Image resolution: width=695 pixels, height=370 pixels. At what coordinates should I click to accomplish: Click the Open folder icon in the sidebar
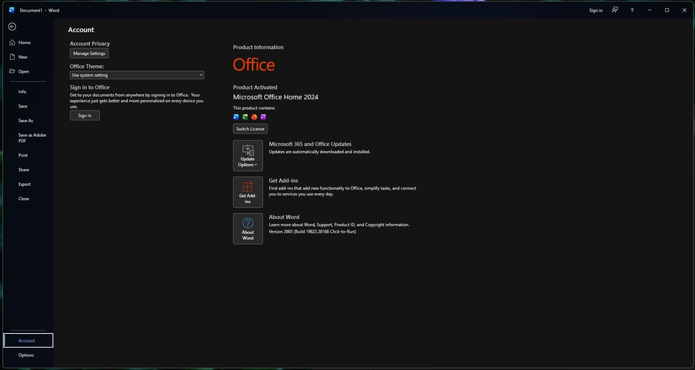pos(12,72)
